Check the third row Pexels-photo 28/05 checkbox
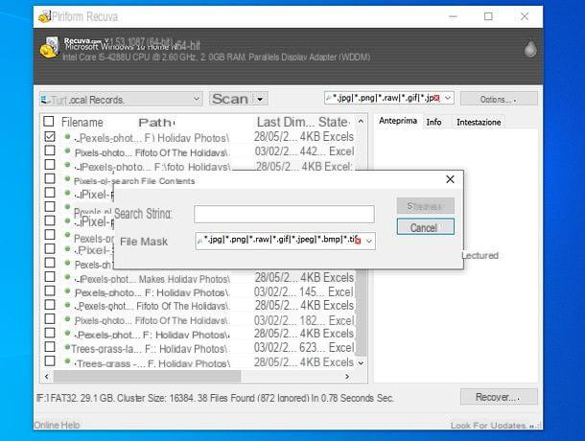Viewport: 585px width, 441px height. coord(50,165)
